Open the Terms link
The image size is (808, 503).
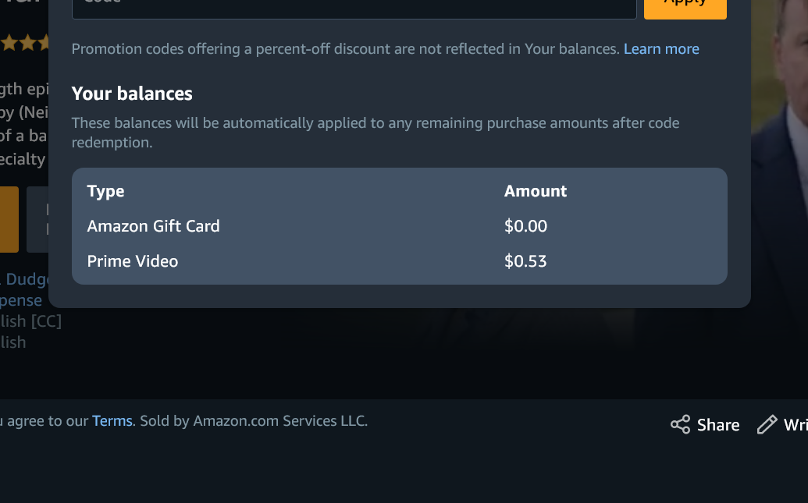pos(112,421)
